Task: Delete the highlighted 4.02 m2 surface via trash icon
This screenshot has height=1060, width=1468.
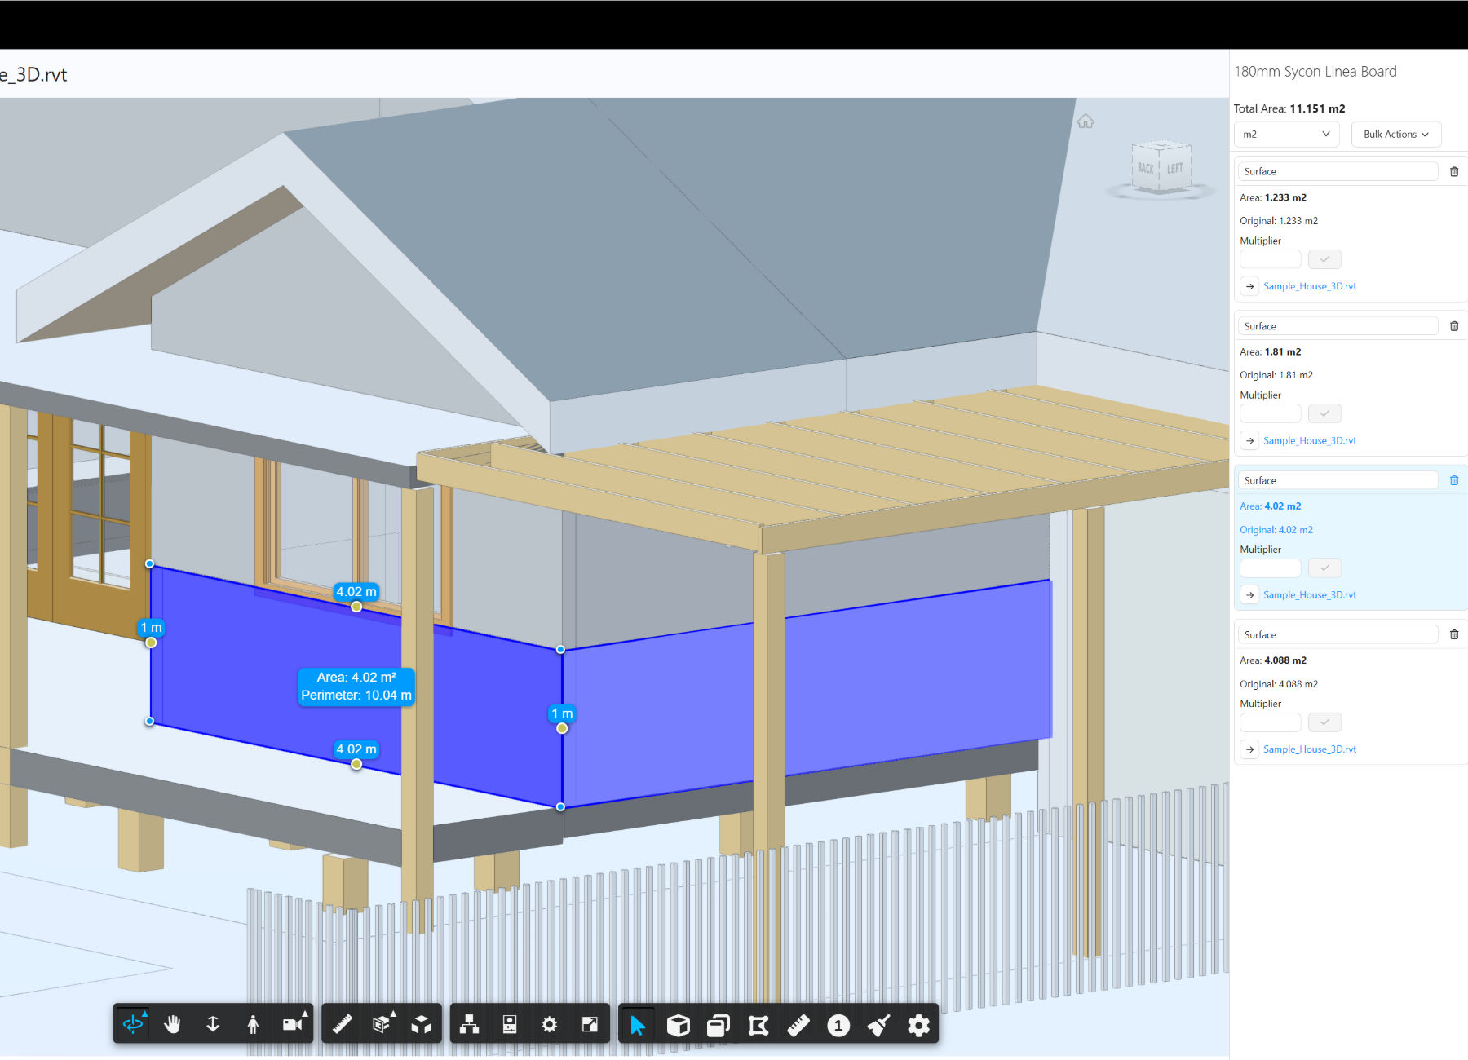Action: pos(1454,480)
